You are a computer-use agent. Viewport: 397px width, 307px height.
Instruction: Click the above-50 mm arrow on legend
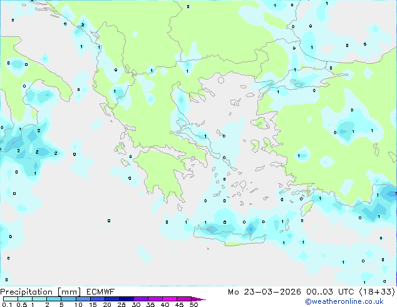point(198,299)
